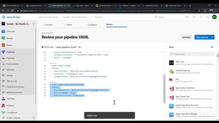Screen dimensions: 219x123
Task: Switch to the Releases - Pipelines browser tab
Action: click(x=129, y=6)
